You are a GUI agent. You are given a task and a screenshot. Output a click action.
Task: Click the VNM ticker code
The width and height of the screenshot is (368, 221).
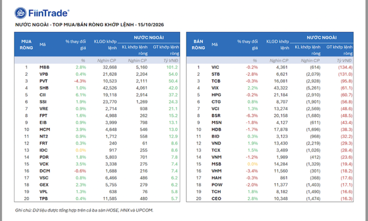click(x=216, y=157)
